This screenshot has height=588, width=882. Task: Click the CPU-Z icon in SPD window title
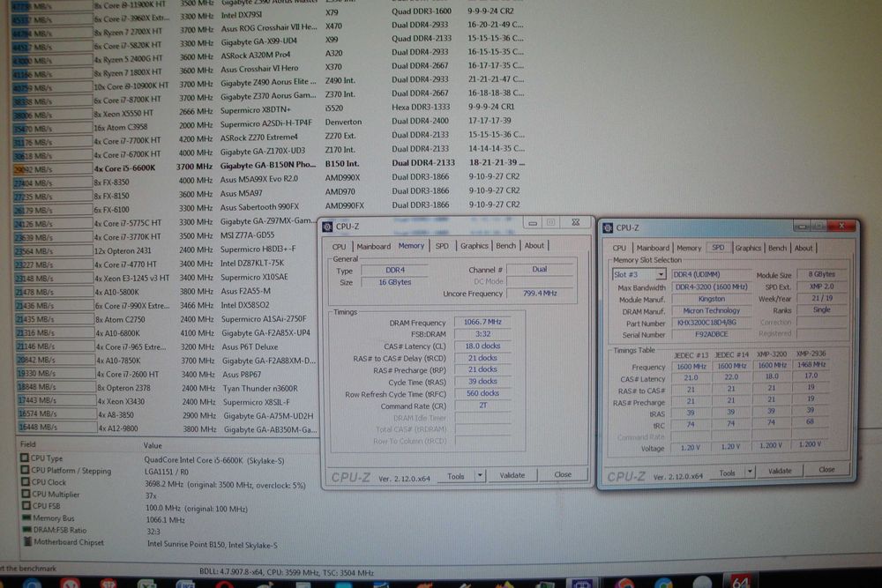(x=608, y=227)
